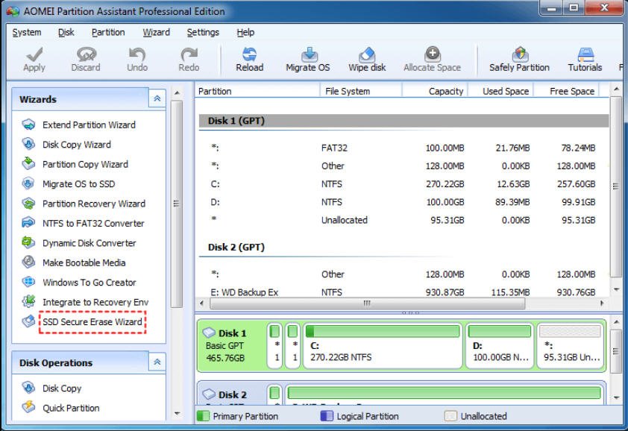Sort by the Partition column header
This screenshot has height=431, width=628.
(257, 91)
